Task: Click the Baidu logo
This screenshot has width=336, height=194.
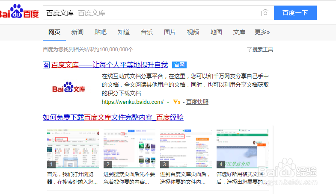Action: click(19, 12)
